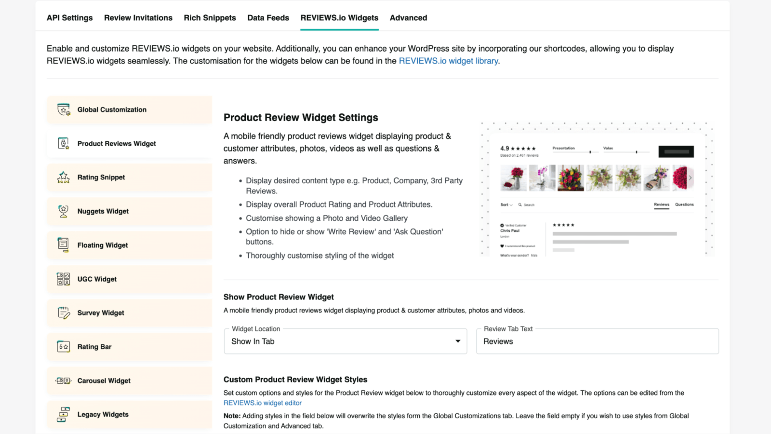The width and height of the screenshot is (771, 434).
Task: Follow the REVIEWS.io widget editor link
Action: point(263,403)
